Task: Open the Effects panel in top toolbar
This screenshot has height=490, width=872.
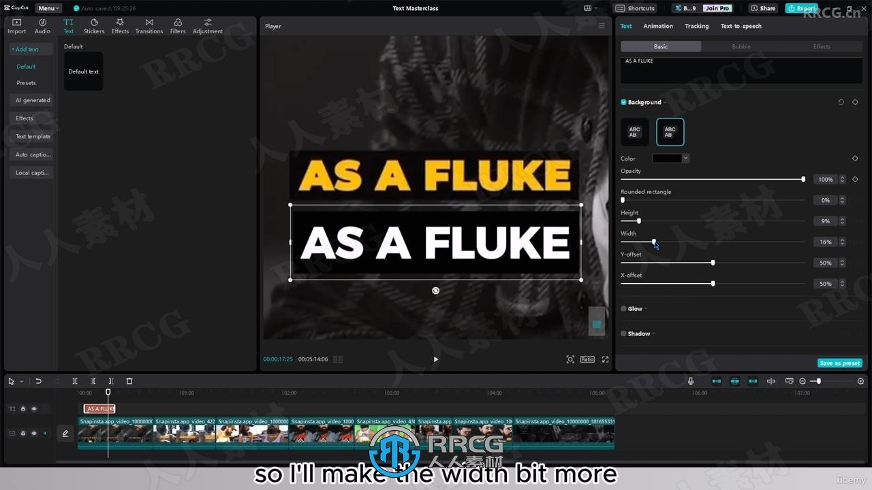Action: 120,26
